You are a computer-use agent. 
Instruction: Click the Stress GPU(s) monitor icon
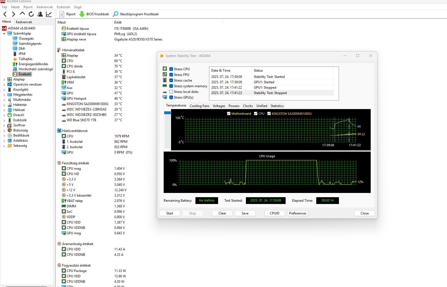(x=165, y=97)
